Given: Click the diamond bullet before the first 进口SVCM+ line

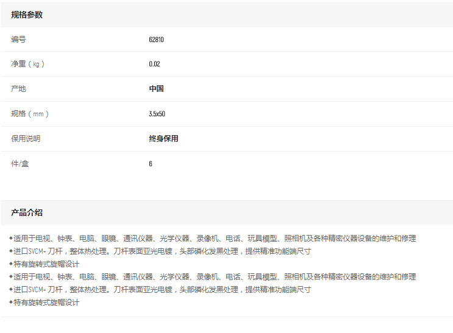Looking at the screenshot, I should point(11,251).
